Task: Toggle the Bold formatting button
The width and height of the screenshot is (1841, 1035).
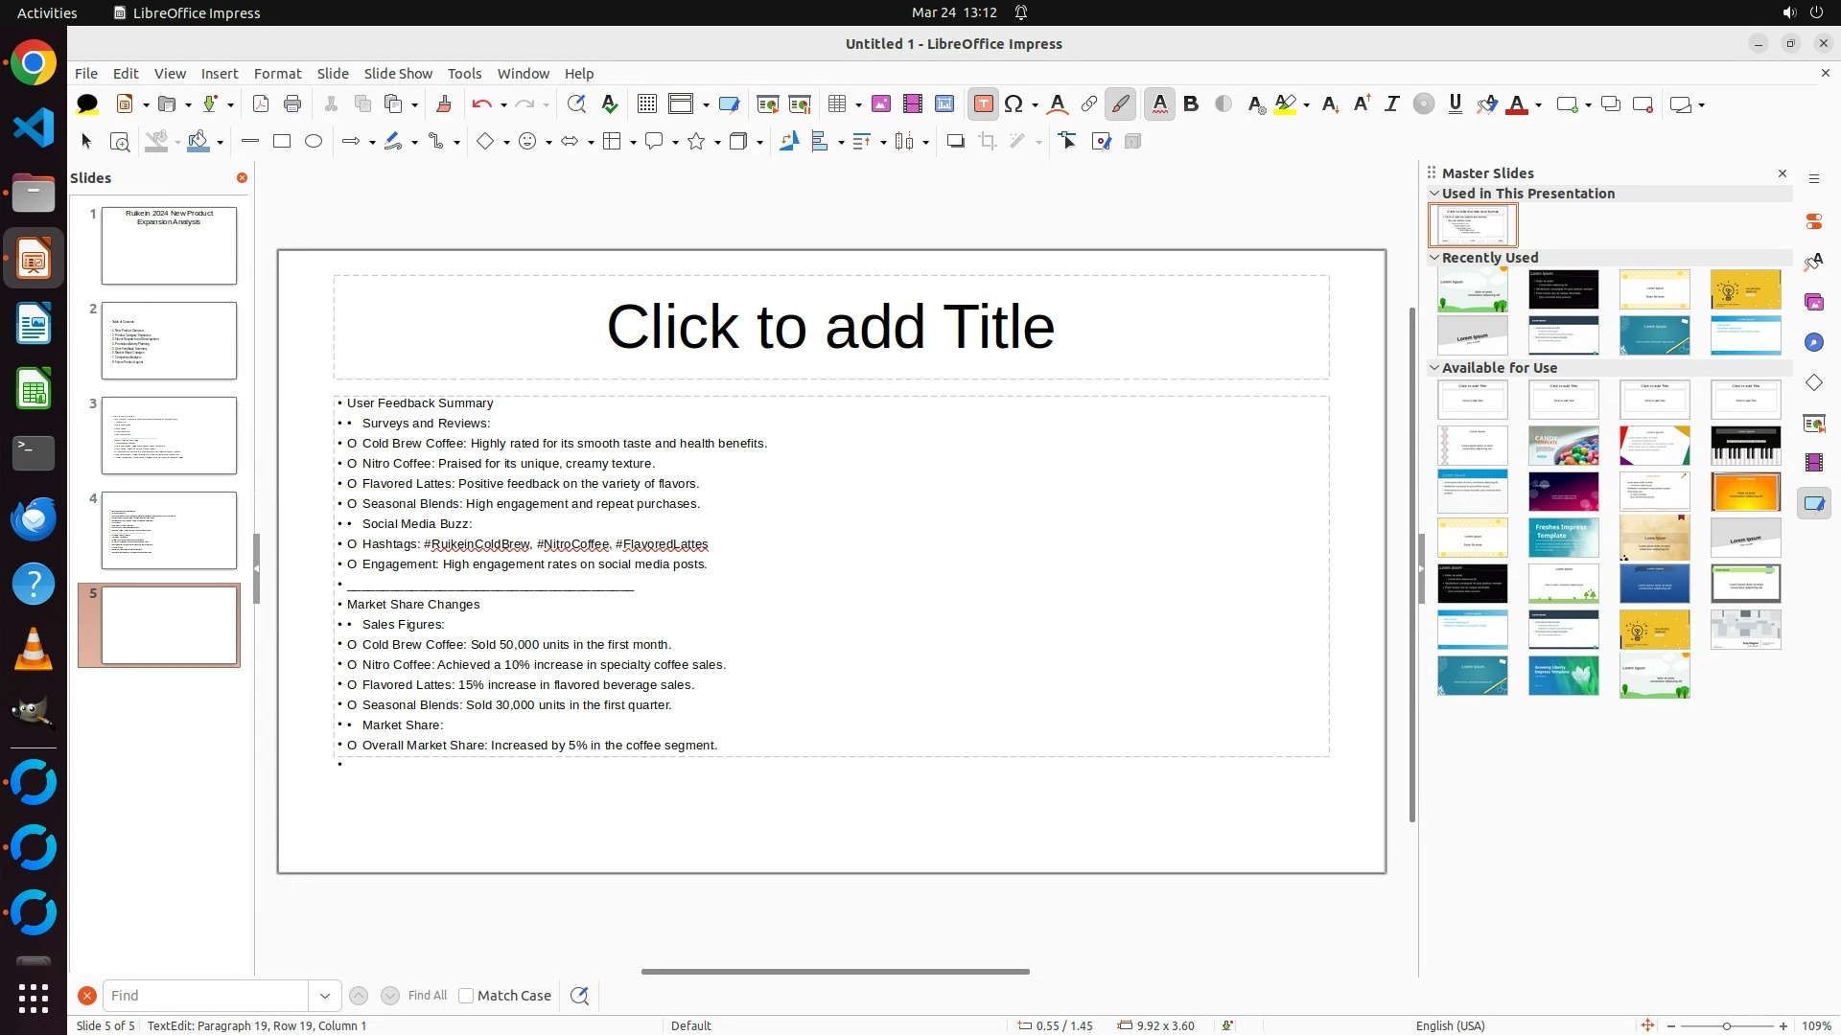Action: tap(1191, 104)
